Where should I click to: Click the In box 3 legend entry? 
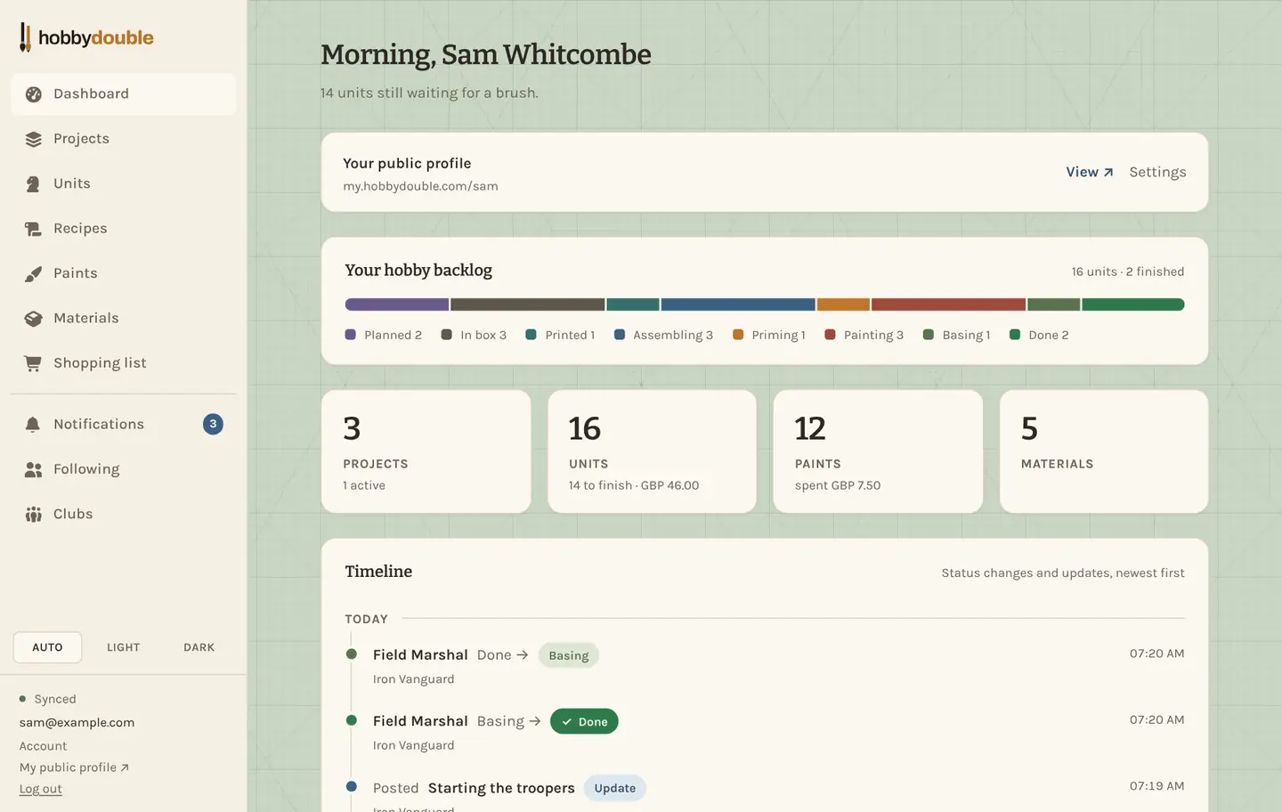click(x=474, y=335)
